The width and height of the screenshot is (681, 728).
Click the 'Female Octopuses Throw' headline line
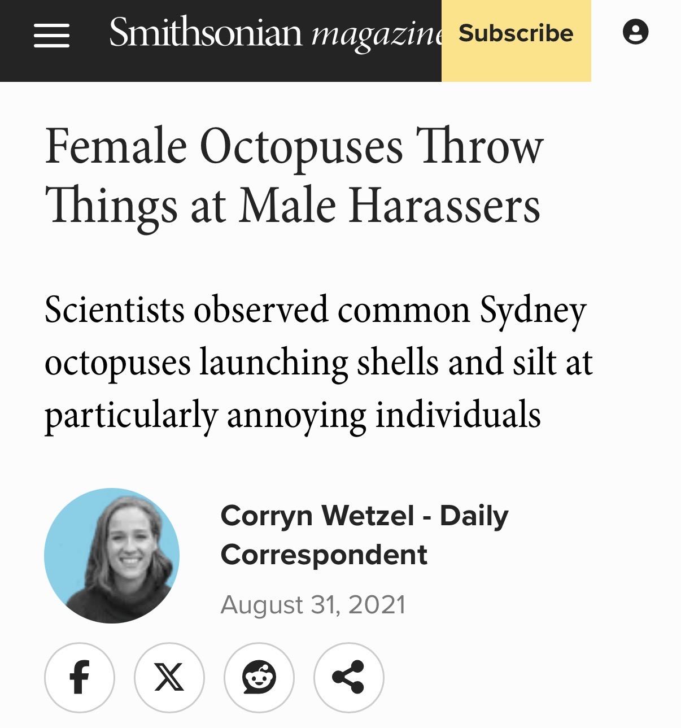click(294, 147)
